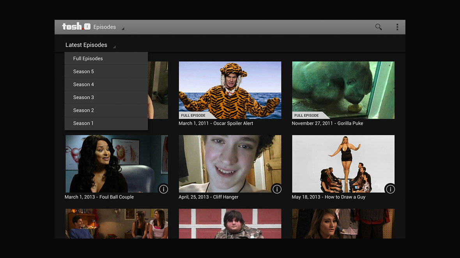Show info for Foul Ball Couple
Screen dimensions: 460x258
pyautogui.click(x=163, y=189)
